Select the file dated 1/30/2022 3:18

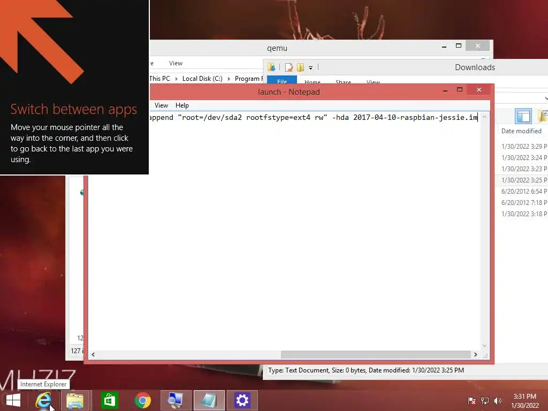point(523,214)
